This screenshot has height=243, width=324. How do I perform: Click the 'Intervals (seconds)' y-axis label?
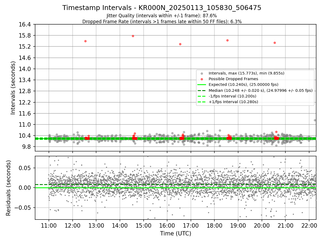13,88
